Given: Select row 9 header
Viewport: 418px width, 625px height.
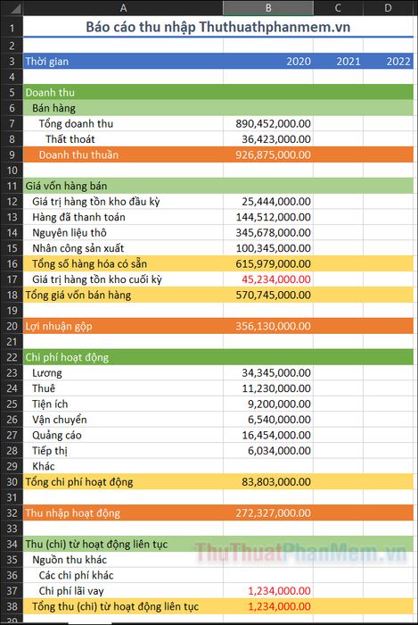Looking at the screenshot, I should point(12,154).
